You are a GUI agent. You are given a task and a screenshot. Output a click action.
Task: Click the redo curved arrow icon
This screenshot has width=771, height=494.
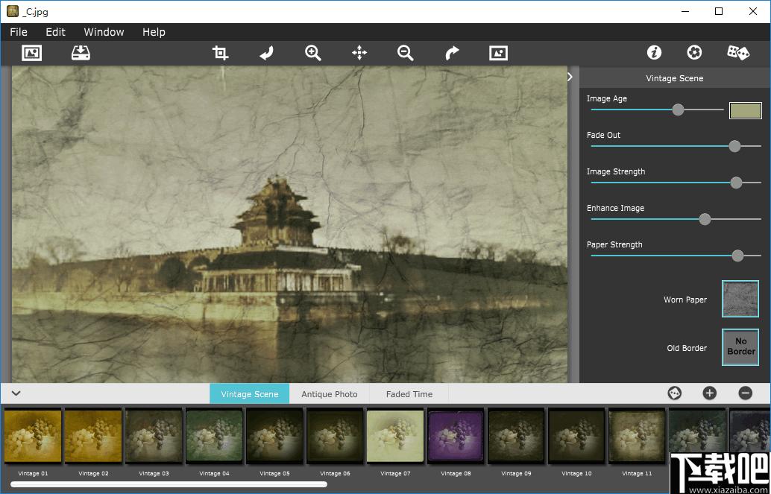pyautogui.click(x=452, y=53)
